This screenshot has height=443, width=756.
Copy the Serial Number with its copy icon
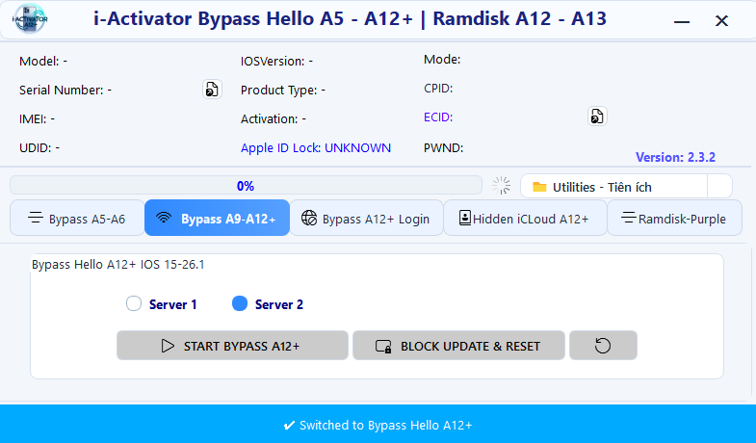tap(212, 90)
